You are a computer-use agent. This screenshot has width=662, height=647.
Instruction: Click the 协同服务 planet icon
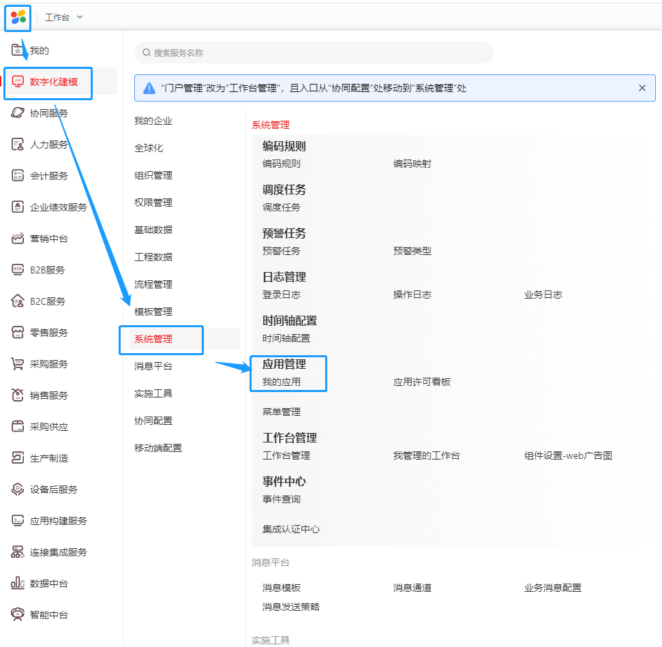(18, 113)
